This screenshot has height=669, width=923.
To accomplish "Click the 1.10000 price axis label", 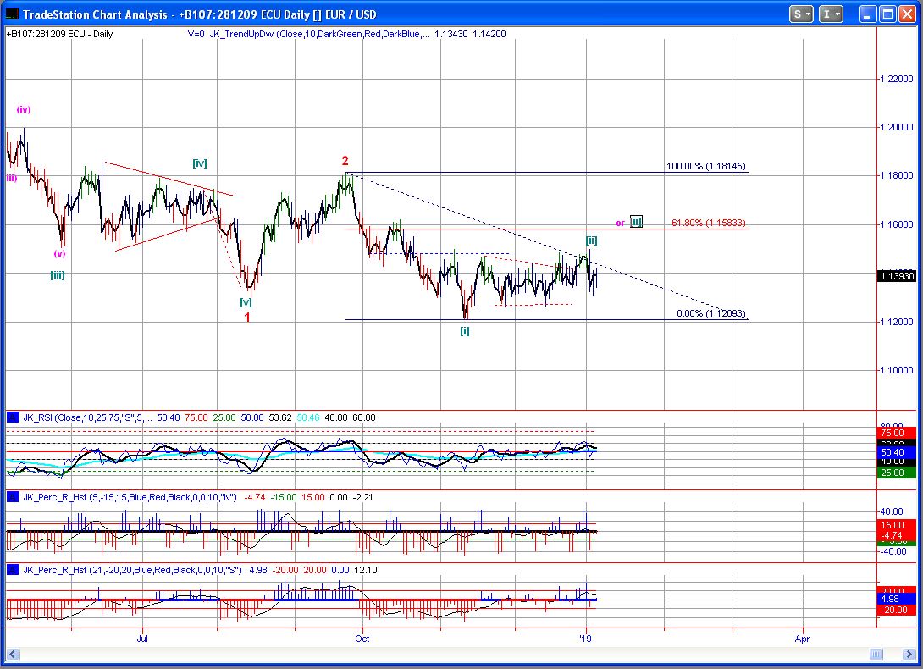I will point(897,370).
